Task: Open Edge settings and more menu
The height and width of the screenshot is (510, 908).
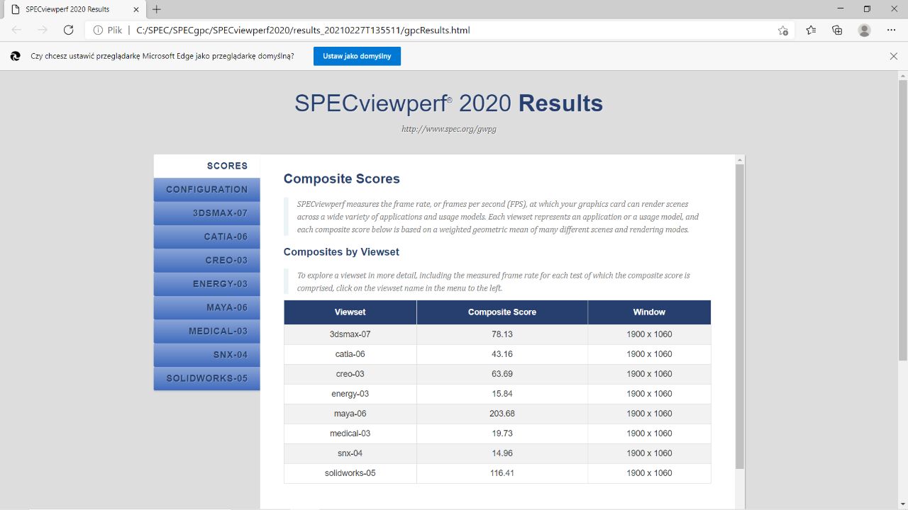Action: [x=891, y=30]
